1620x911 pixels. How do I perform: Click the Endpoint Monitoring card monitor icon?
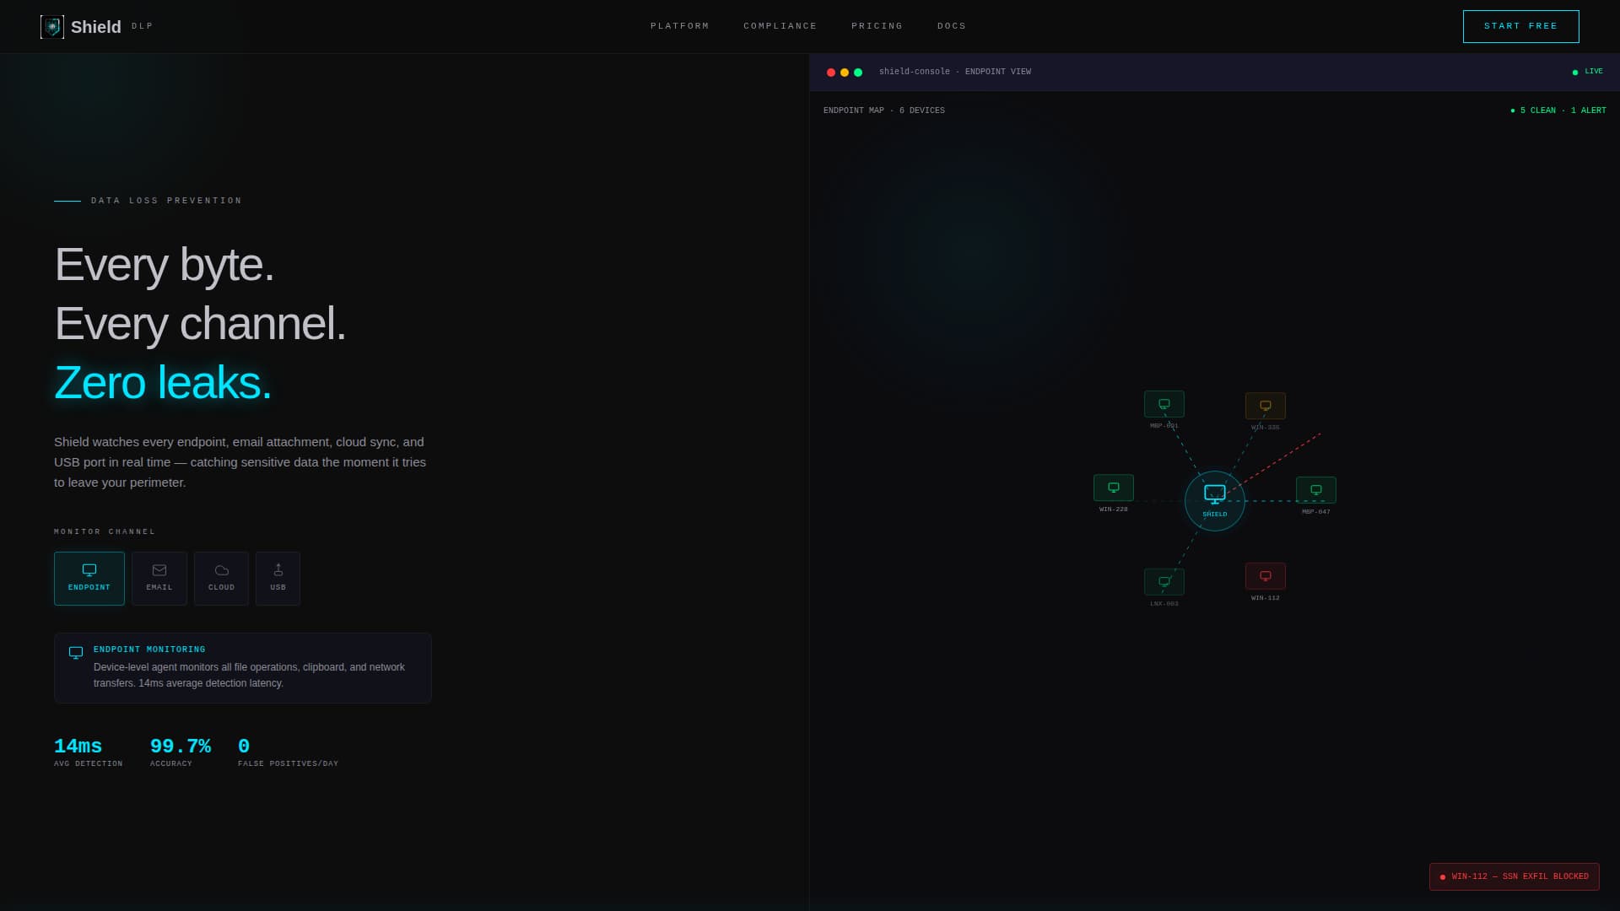76,653
